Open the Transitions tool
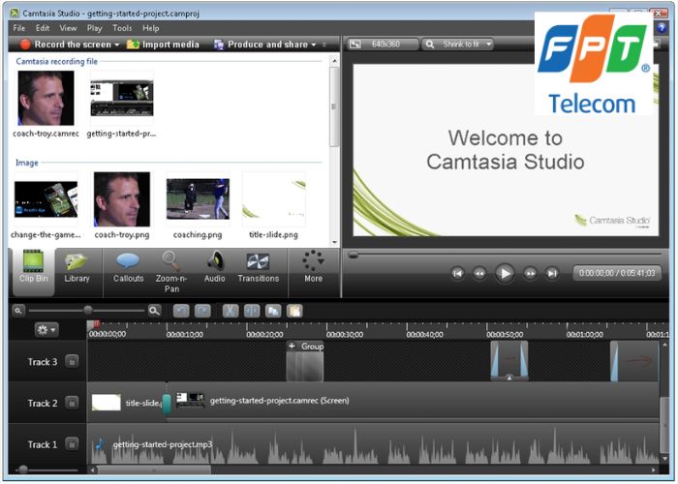 [258, 266]
